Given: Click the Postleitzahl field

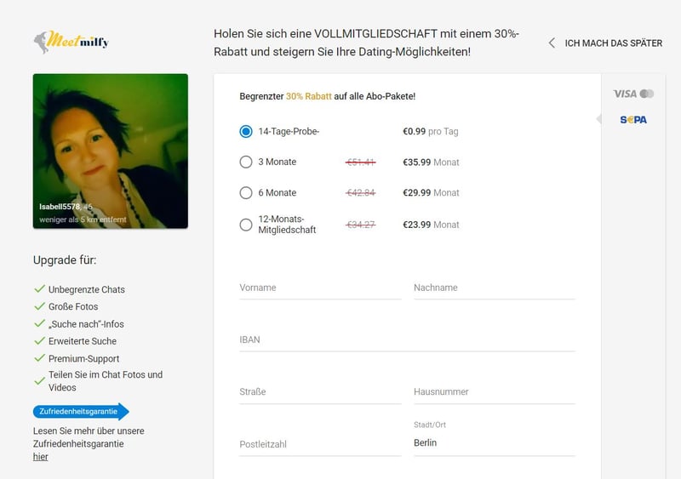Looking at the screenshot, I should pos(320,444).
